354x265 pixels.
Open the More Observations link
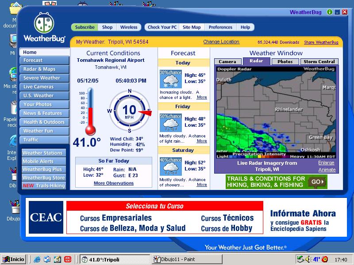(x=114, y=183)
